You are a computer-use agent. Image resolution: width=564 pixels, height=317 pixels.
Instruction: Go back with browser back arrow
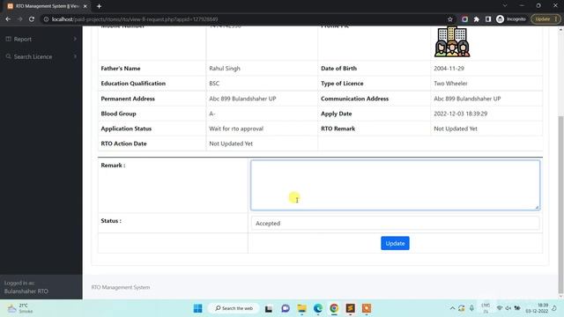(x=8, y=19)
